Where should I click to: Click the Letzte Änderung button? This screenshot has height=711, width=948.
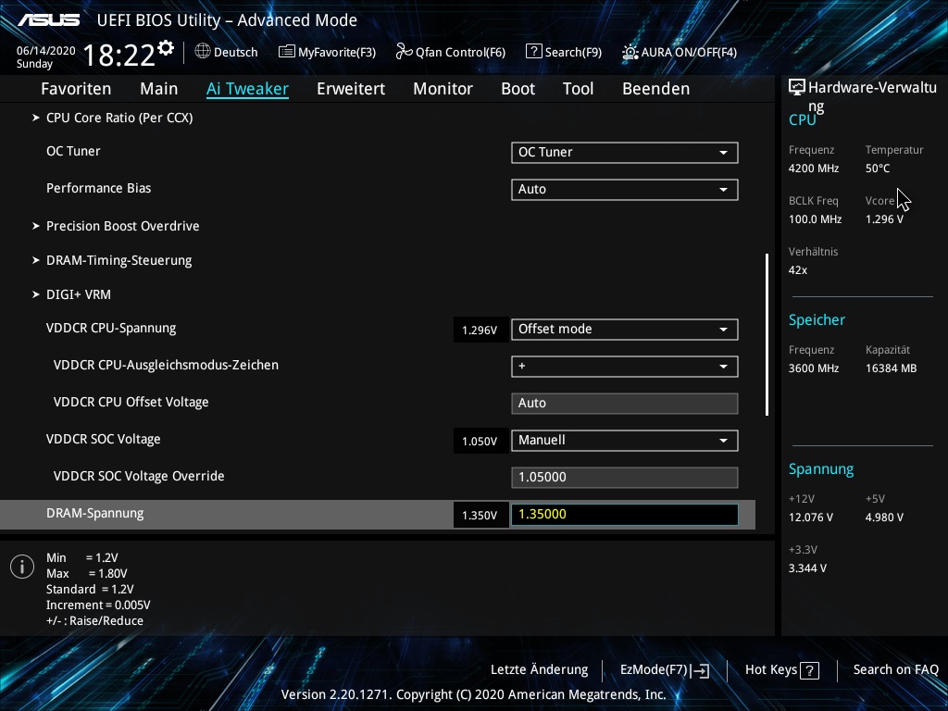click(540, 670)
